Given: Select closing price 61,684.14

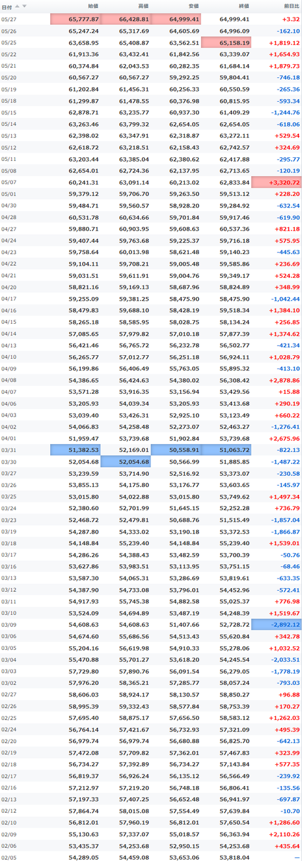Looking at the screenshot, I should (234, 66).
